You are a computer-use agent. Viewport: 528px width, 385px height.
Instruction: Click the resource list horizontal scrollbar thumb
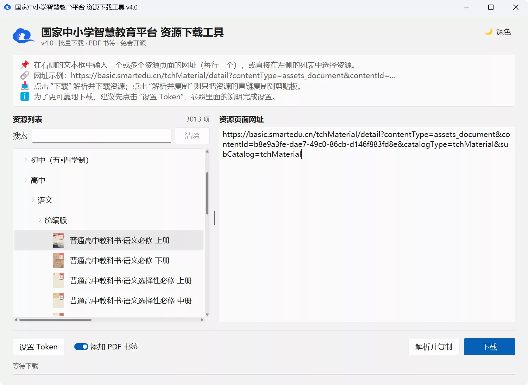pyautogui.click(x=56, y=320)
